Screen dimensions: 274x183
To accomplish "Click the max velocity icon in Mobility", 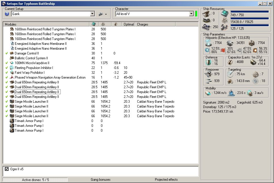I will pyautogui.click(x=208, y=93).
